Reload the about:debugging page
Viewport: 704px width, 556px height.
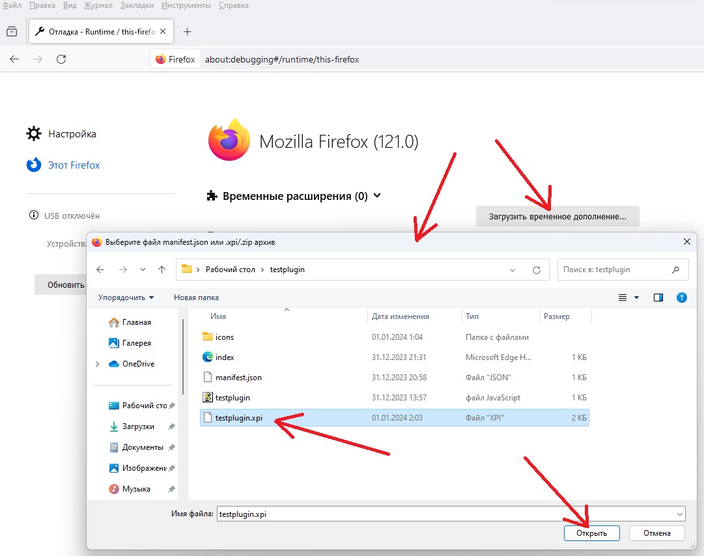coord(61,59)
